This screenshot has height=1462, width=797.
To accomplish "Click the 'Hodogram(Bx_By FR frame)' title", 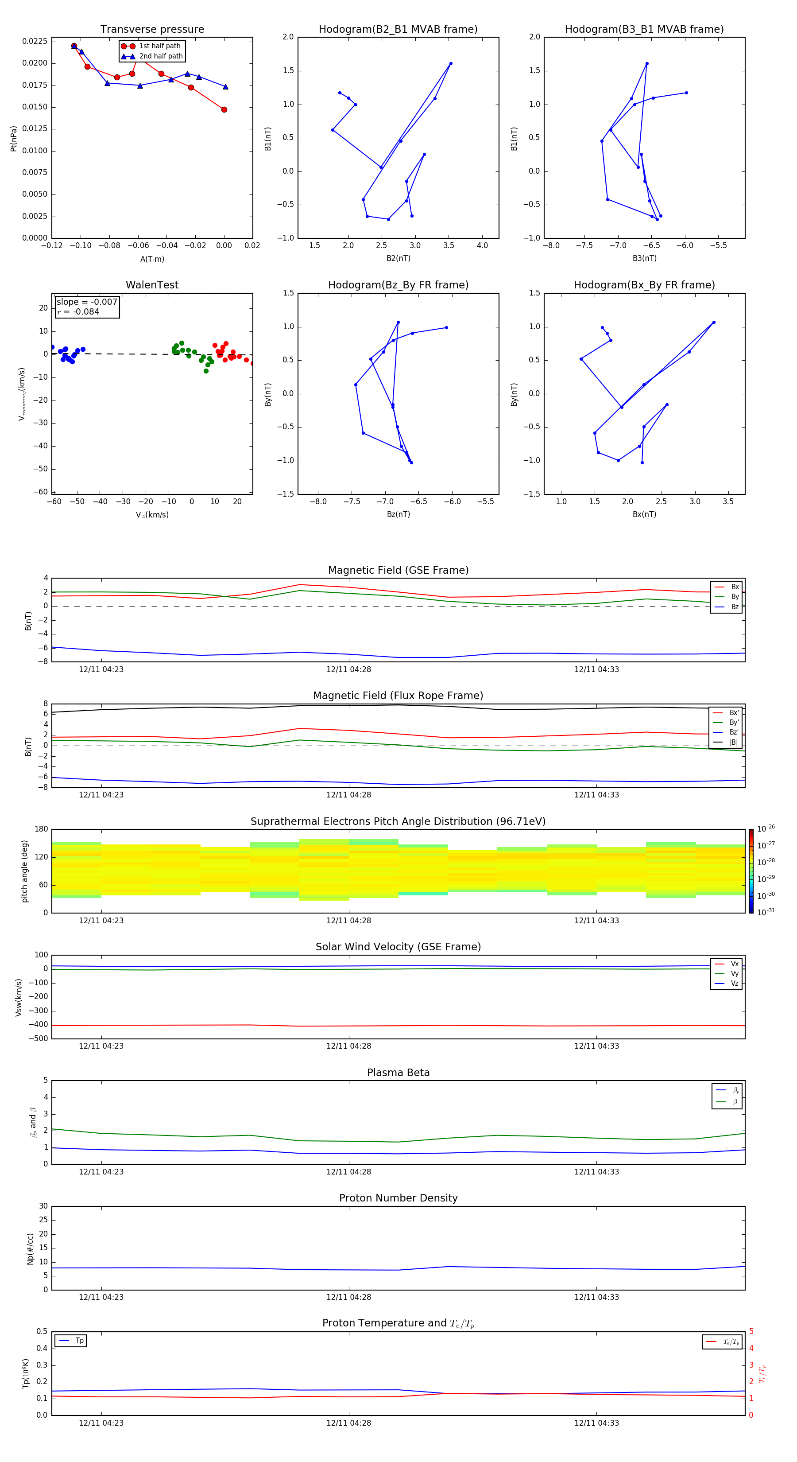I will click(x=644, y=285).
